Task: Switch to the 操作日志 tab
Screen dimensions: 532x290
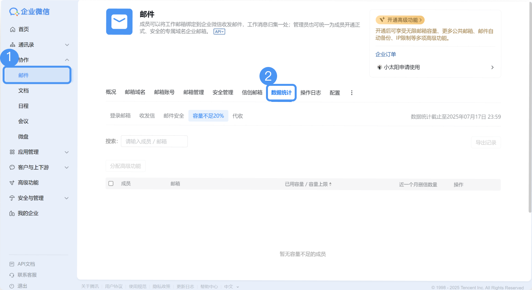Action: tap(311, 93)
